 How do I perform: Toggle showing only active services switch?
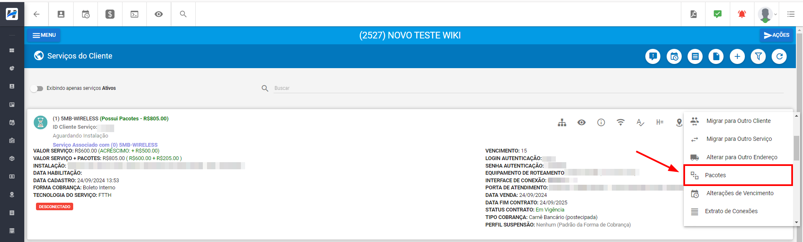(x=37, y=88)
